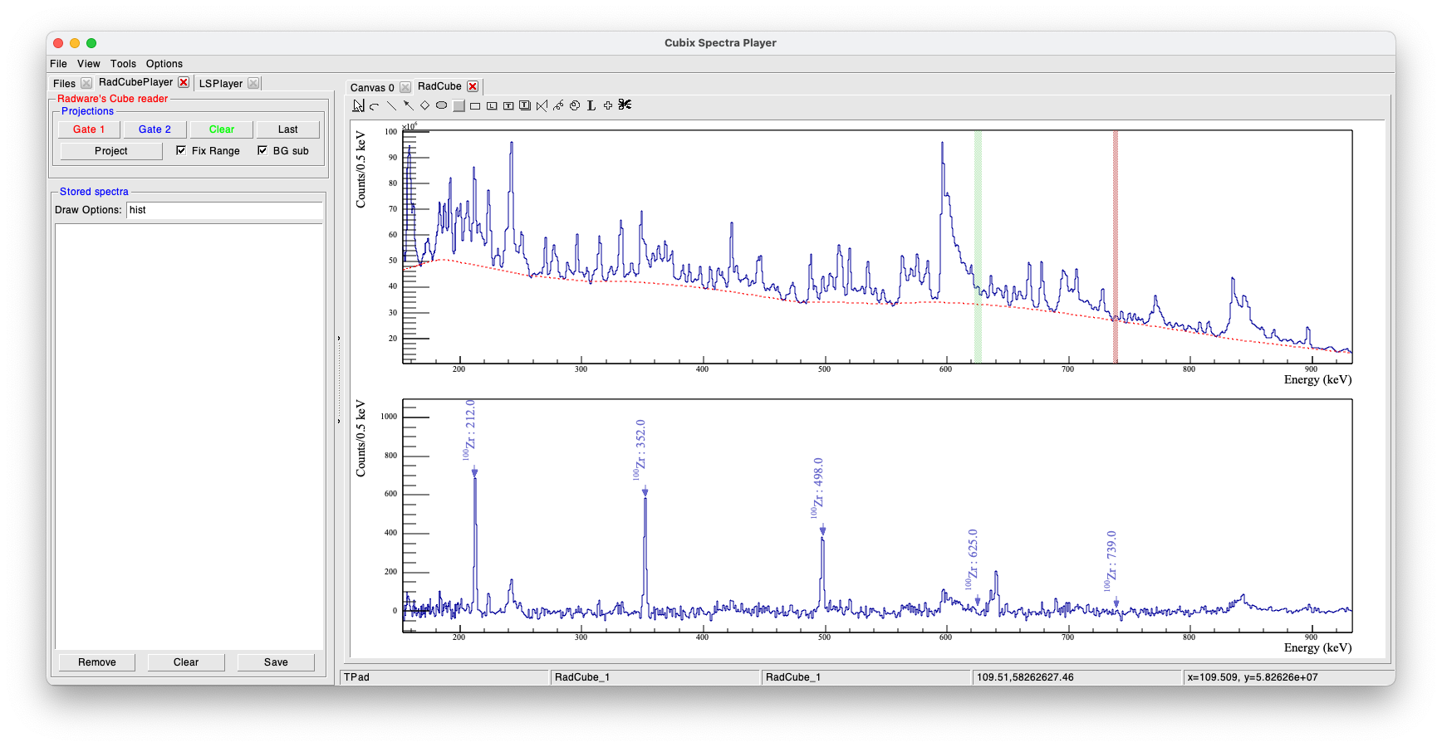Toggle the BG sub checkbox
The height and width of the screenshot is (747, 1442).
(x=262, y=150)
